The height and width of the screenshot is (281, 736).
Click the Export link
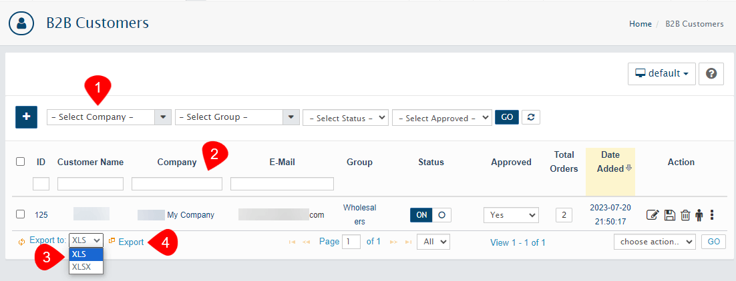(131, 242)
